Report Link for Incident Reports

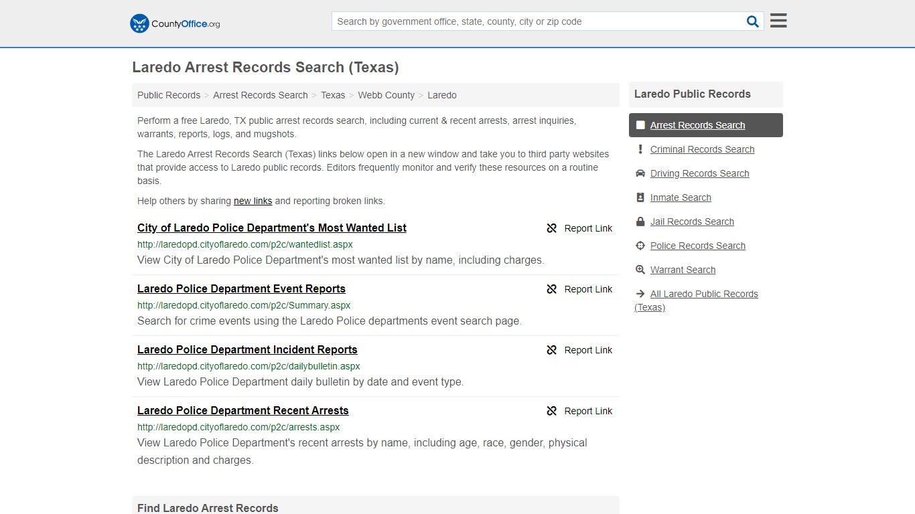pos(588,350)
